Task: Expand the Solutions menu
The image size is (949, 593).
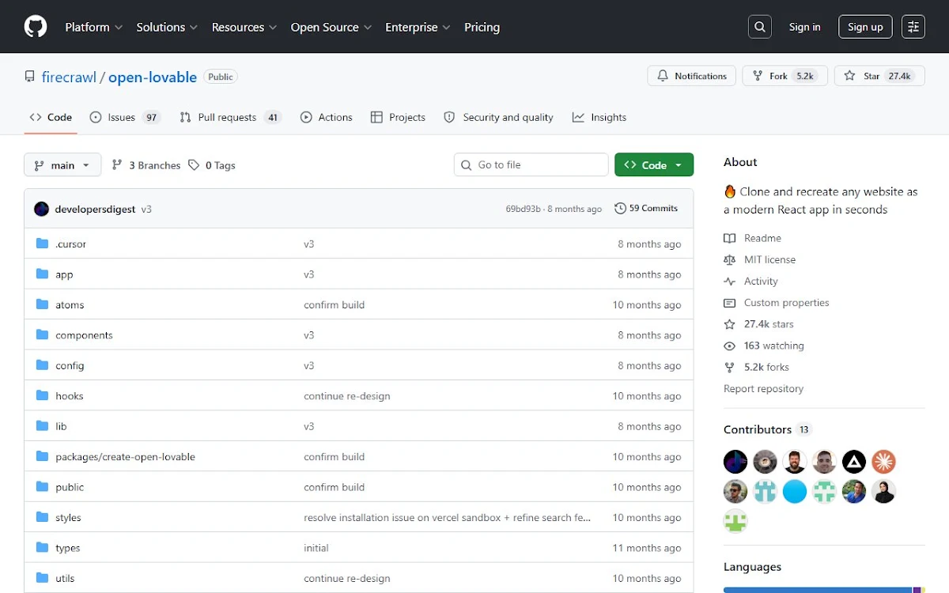Action: [167, 27]
